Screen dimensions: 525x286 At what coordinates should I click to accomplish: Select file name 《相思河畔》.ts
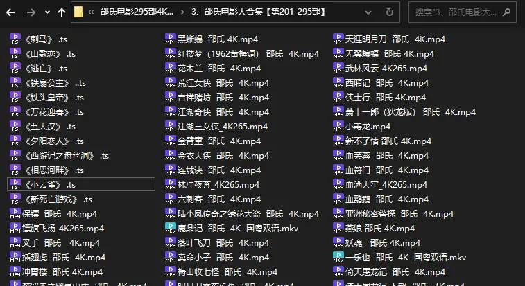pos(54,170)
